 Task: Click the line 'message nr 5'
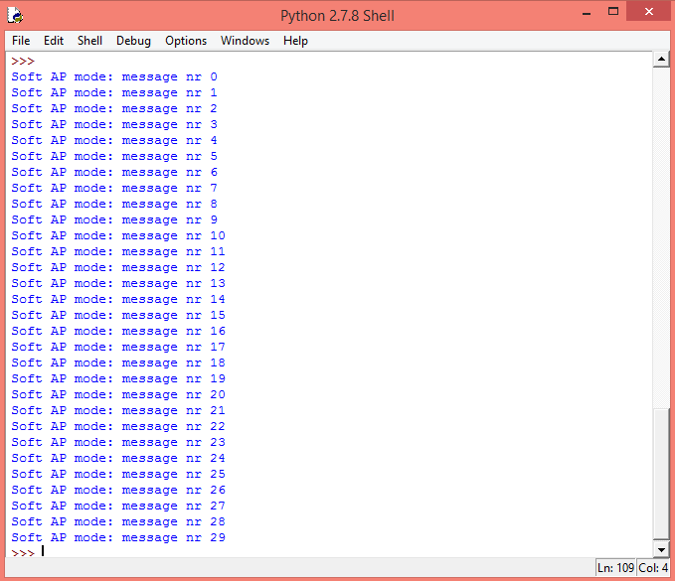[114, 157]
